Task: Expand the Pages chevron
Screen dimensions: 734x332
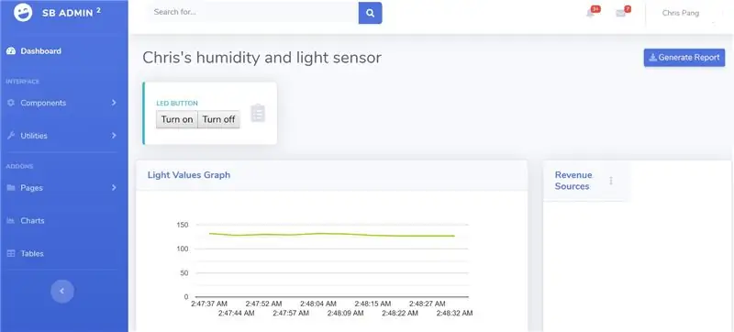Action: tap(114, 187)
